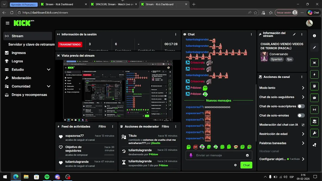
Task: Expand the Estudio sidebar section
Action: [49, 70]
